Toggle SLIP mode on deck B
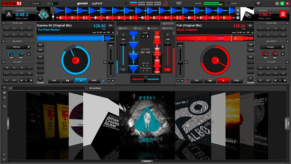This screenshot has height=164, width=291. pyautogui.click(x=251, y=45)
